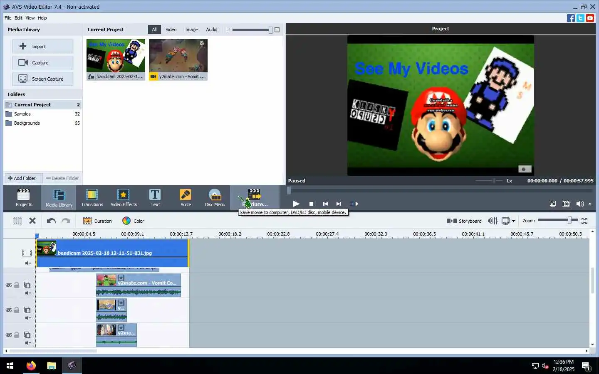
Task: Hide the first overlay track with eye icon
Action: tap(9, 285)
